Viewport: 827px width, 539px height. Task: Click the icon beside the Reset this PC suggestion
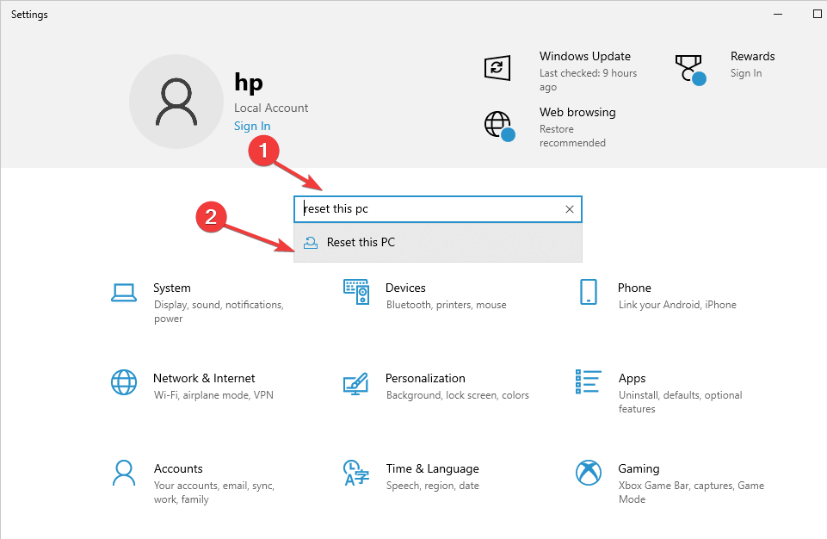311,242
